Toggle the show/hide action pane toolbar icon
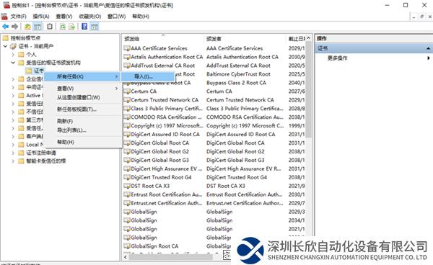 (x=95, y=27)
